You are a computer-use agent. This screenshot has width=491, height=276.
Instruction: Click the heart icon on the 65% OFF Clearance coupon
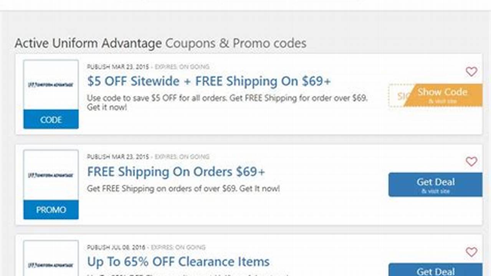pos(471,252)
